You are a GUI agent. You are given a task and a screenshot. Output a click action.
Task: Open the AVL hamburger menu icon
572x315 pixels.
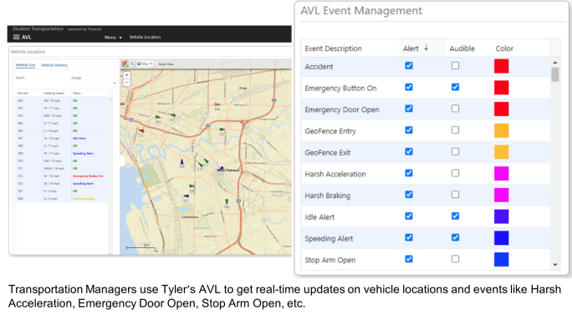(17, 38)
